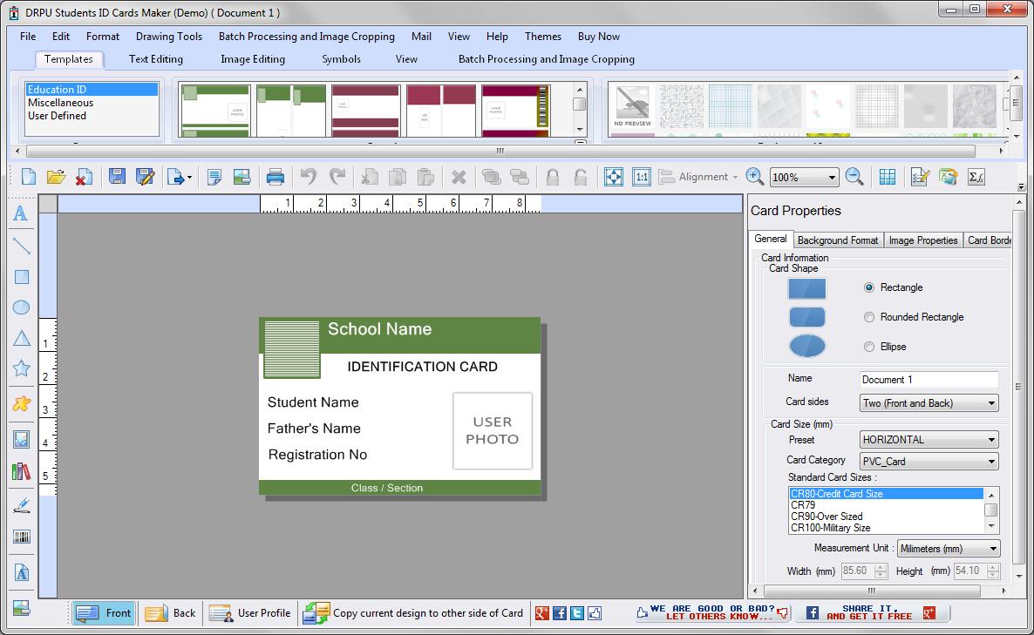The height and width of the screenshot is (635, 1034).
Task: Show the Front side of card
Action: pyautogui.click(x=104, y=613)
